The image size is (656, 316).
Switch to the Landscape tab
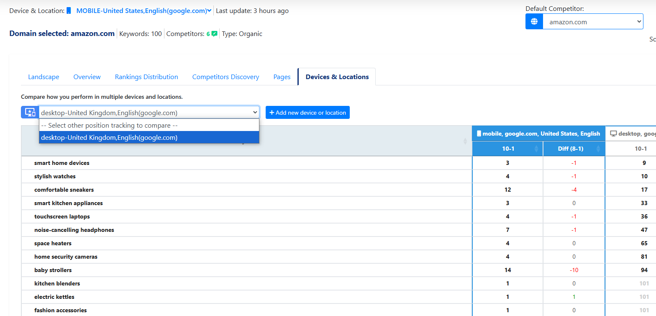pyautogui.click(x=44, y=77)
